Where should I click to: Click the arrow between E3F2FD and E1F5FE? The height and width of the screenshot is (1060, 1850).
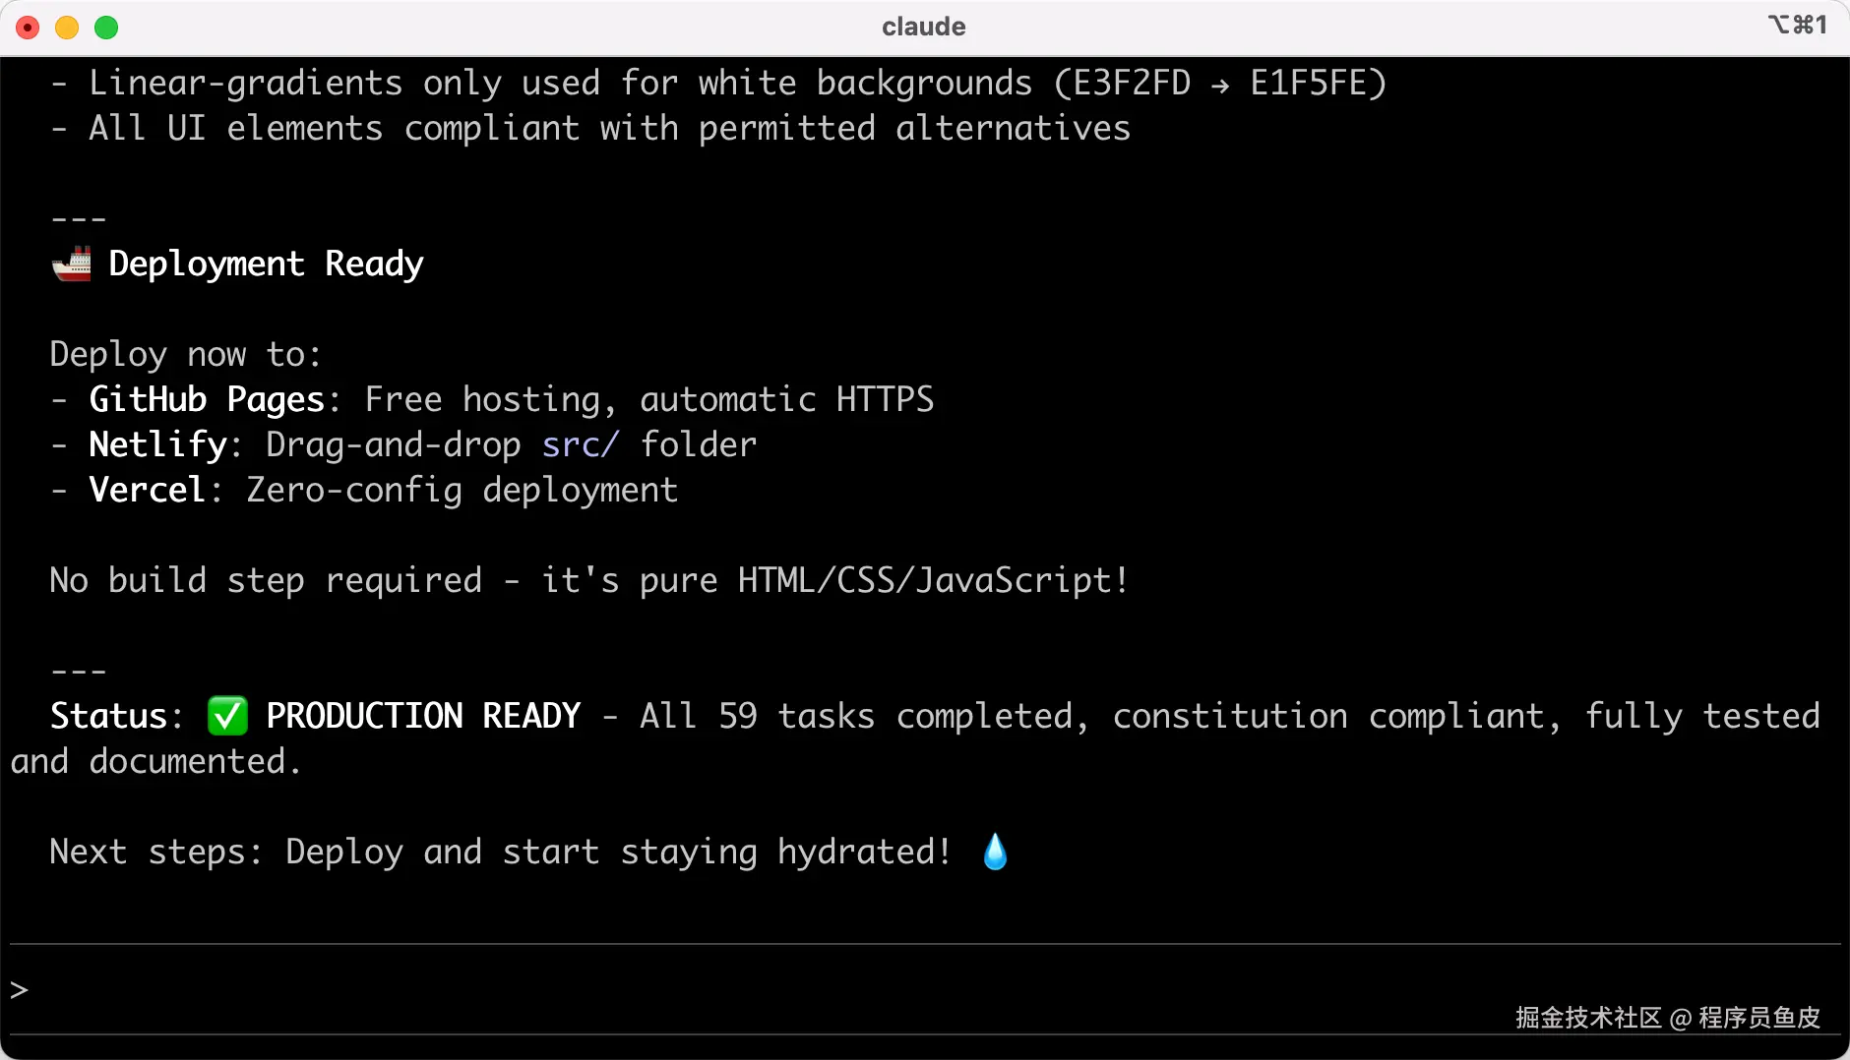[x=1220, y=85]
